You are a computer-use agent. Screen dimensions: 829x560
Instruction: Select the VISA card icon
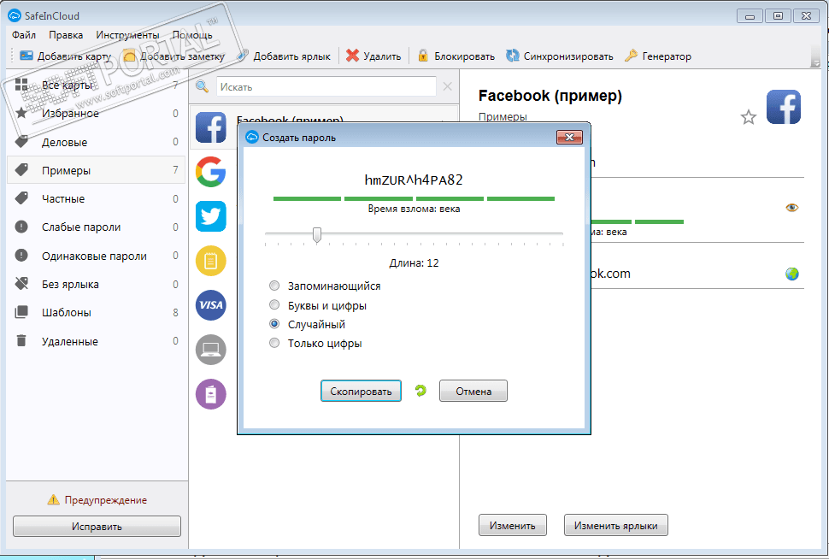pos(211,305)
